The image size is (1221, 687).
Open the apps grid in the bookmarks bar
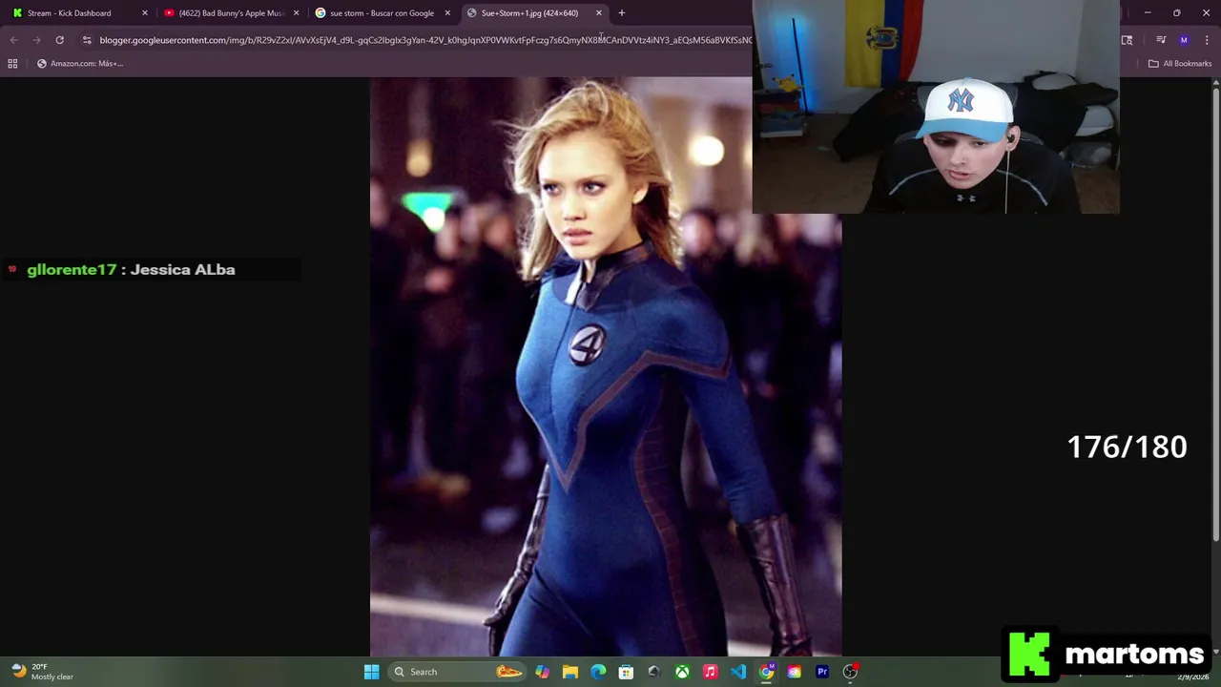click(12, 64)
